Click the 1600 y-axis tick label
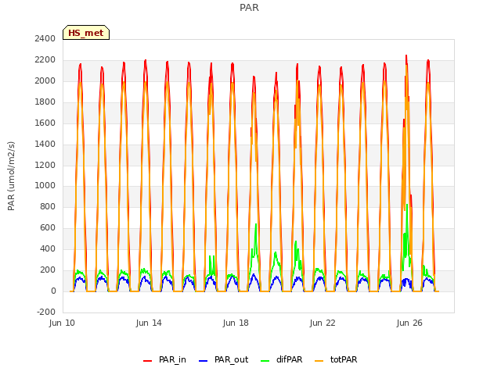501x375 pixels. 45,123
